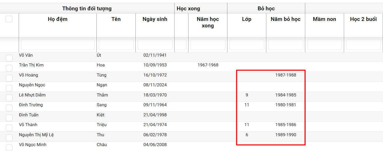Select checkbox for Lê Nhựt Diễm Thắm
383x151 pixels.
[9, 98]
